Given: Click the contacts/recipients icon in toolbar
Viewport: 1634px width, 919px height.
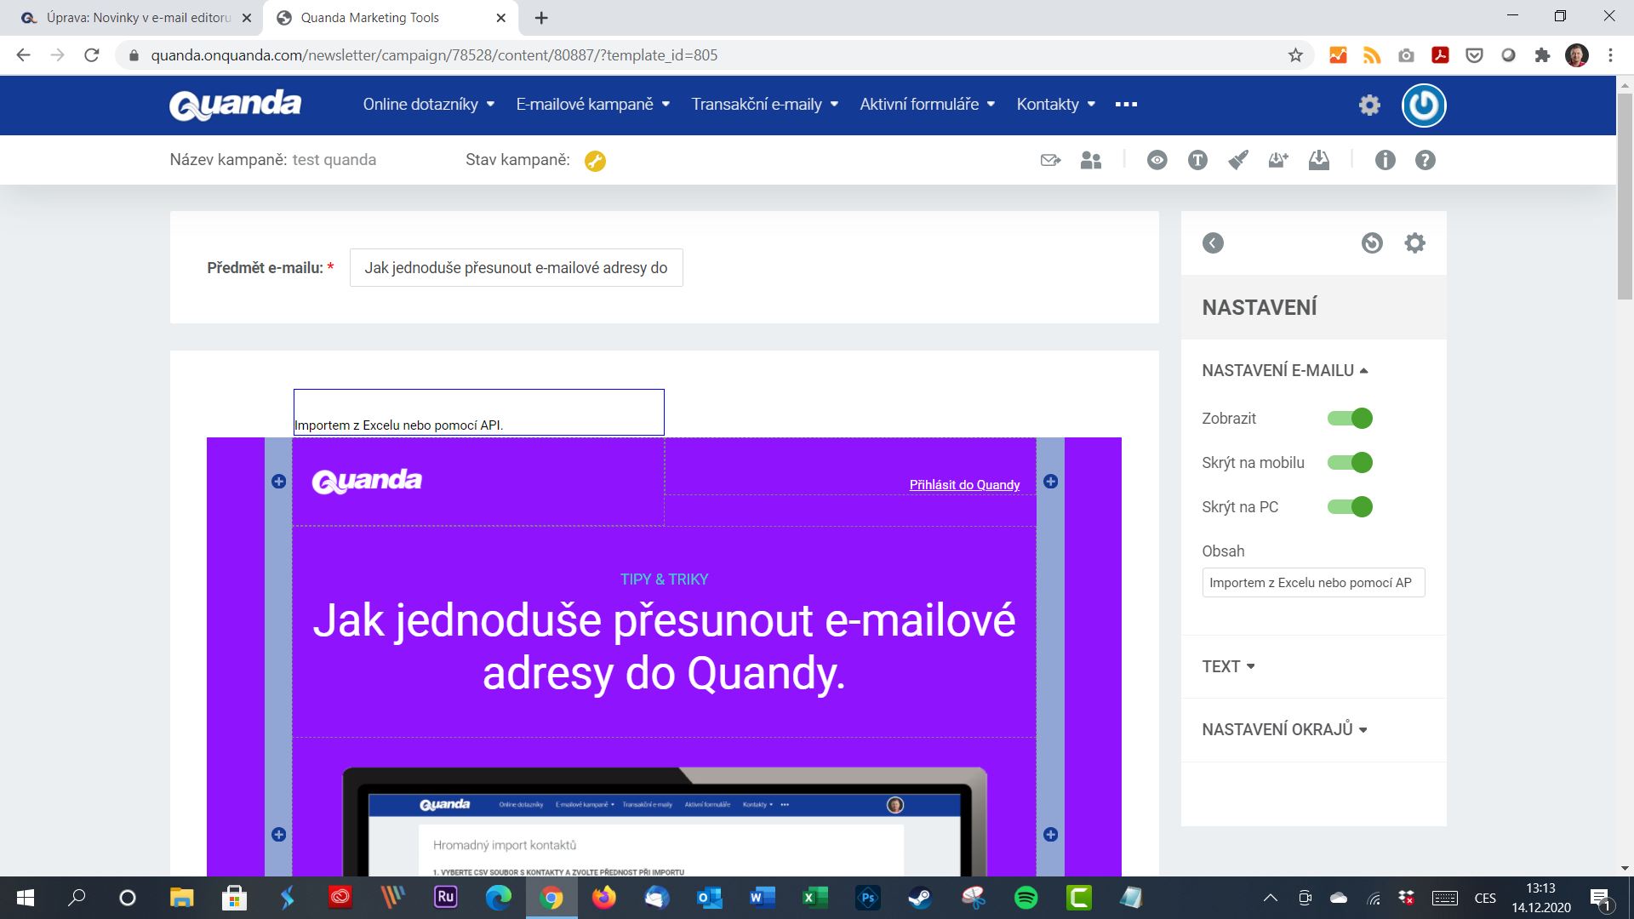Looking at the screenshot, I should pyautogui.click(x=1091, y=159).
